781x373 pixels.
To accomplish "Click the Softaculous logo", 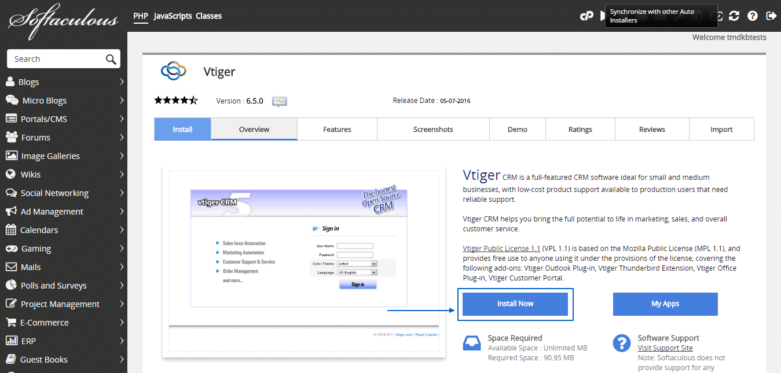I will [64, 21].
